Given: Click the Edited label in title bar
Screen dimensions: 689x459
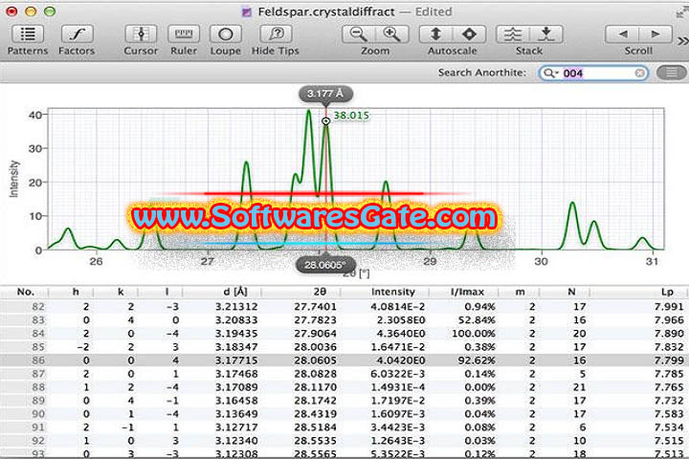Looking at the screenshot, I should click(x=433, y=11).
